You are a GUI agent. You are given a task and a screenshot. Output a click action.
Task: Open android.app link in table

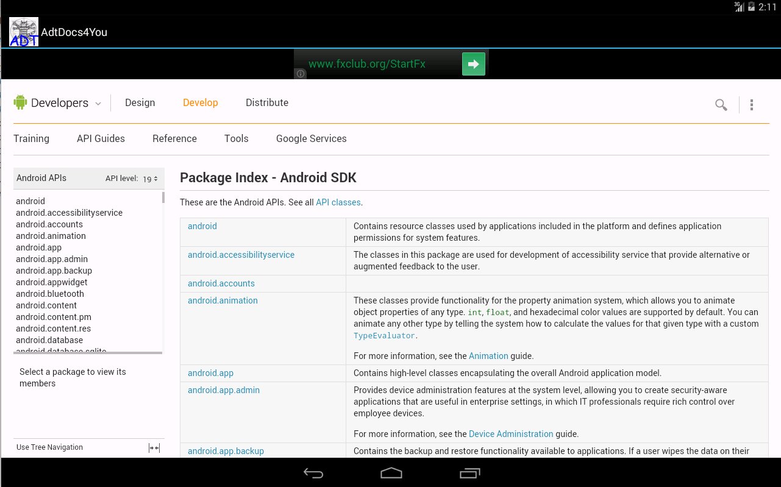(x=210, y=373)
